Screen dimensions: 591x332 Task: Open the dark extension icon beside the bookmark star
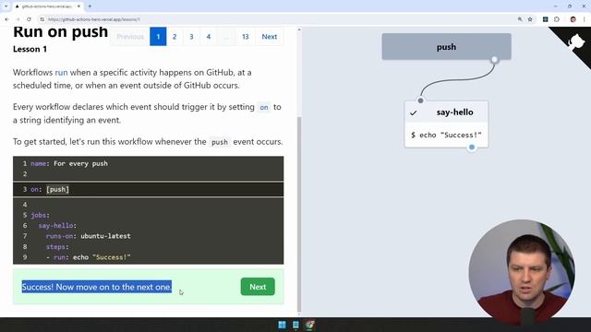tap(545, 19)
